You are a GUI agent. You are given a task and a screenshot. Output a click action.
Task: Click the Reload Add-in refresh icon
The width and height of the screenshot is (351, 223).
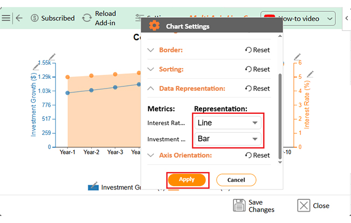click(87, 18)
